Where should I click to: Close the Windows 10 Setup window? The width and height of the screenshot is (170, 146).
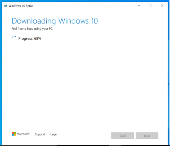pyautogui.click(x=162, y=6)
